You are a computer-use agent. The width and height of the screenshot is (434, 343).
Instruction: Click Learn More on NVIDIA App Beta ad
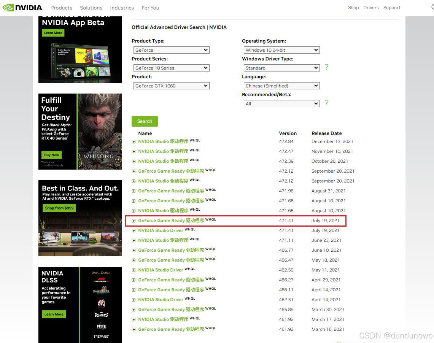coord(53,33)
